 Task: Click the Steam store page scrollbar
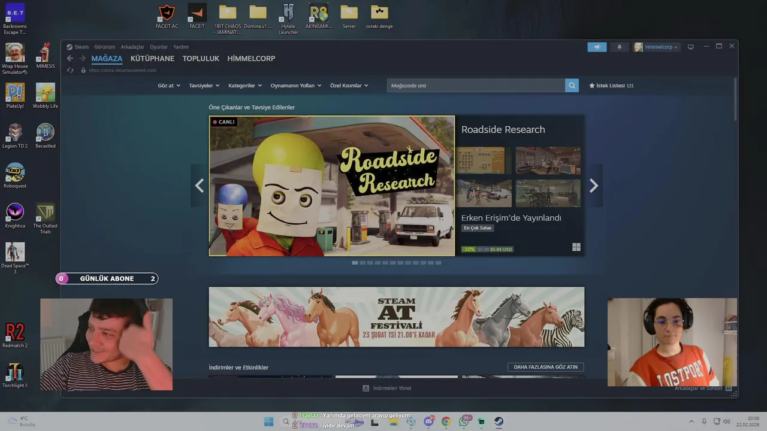[x=735, y=100]
